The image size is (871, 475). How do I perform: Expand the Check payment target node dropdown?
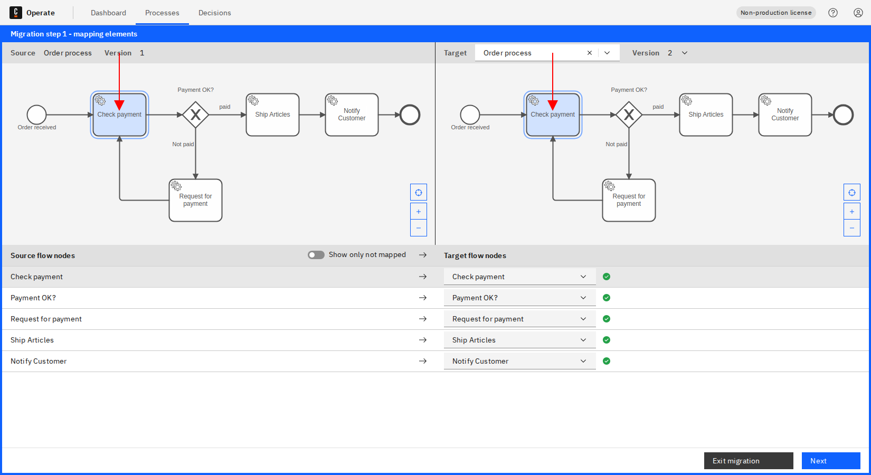click(x=583, y=276)
